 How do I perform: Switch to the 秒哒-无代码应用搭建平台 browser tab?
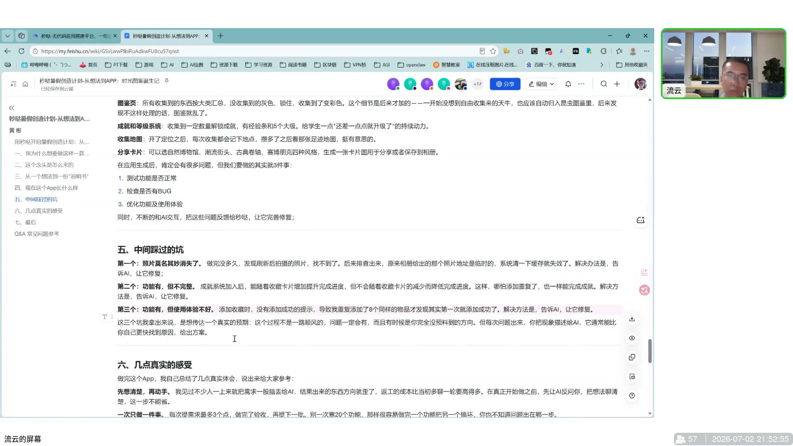(75, 36)
